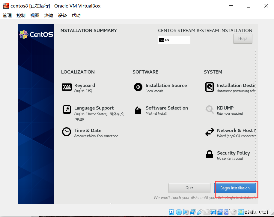Open the 管理 menu
This screenshot has width=274, height=217.
pos(7,16)
